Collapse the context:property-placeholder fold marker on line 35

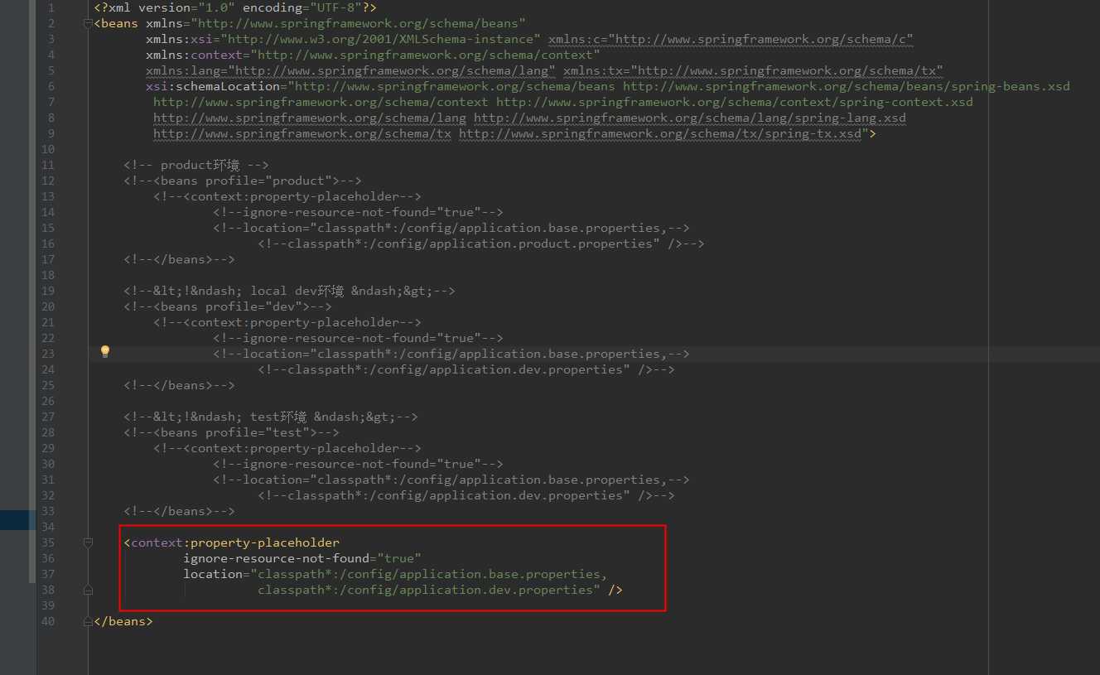(88, 542)
